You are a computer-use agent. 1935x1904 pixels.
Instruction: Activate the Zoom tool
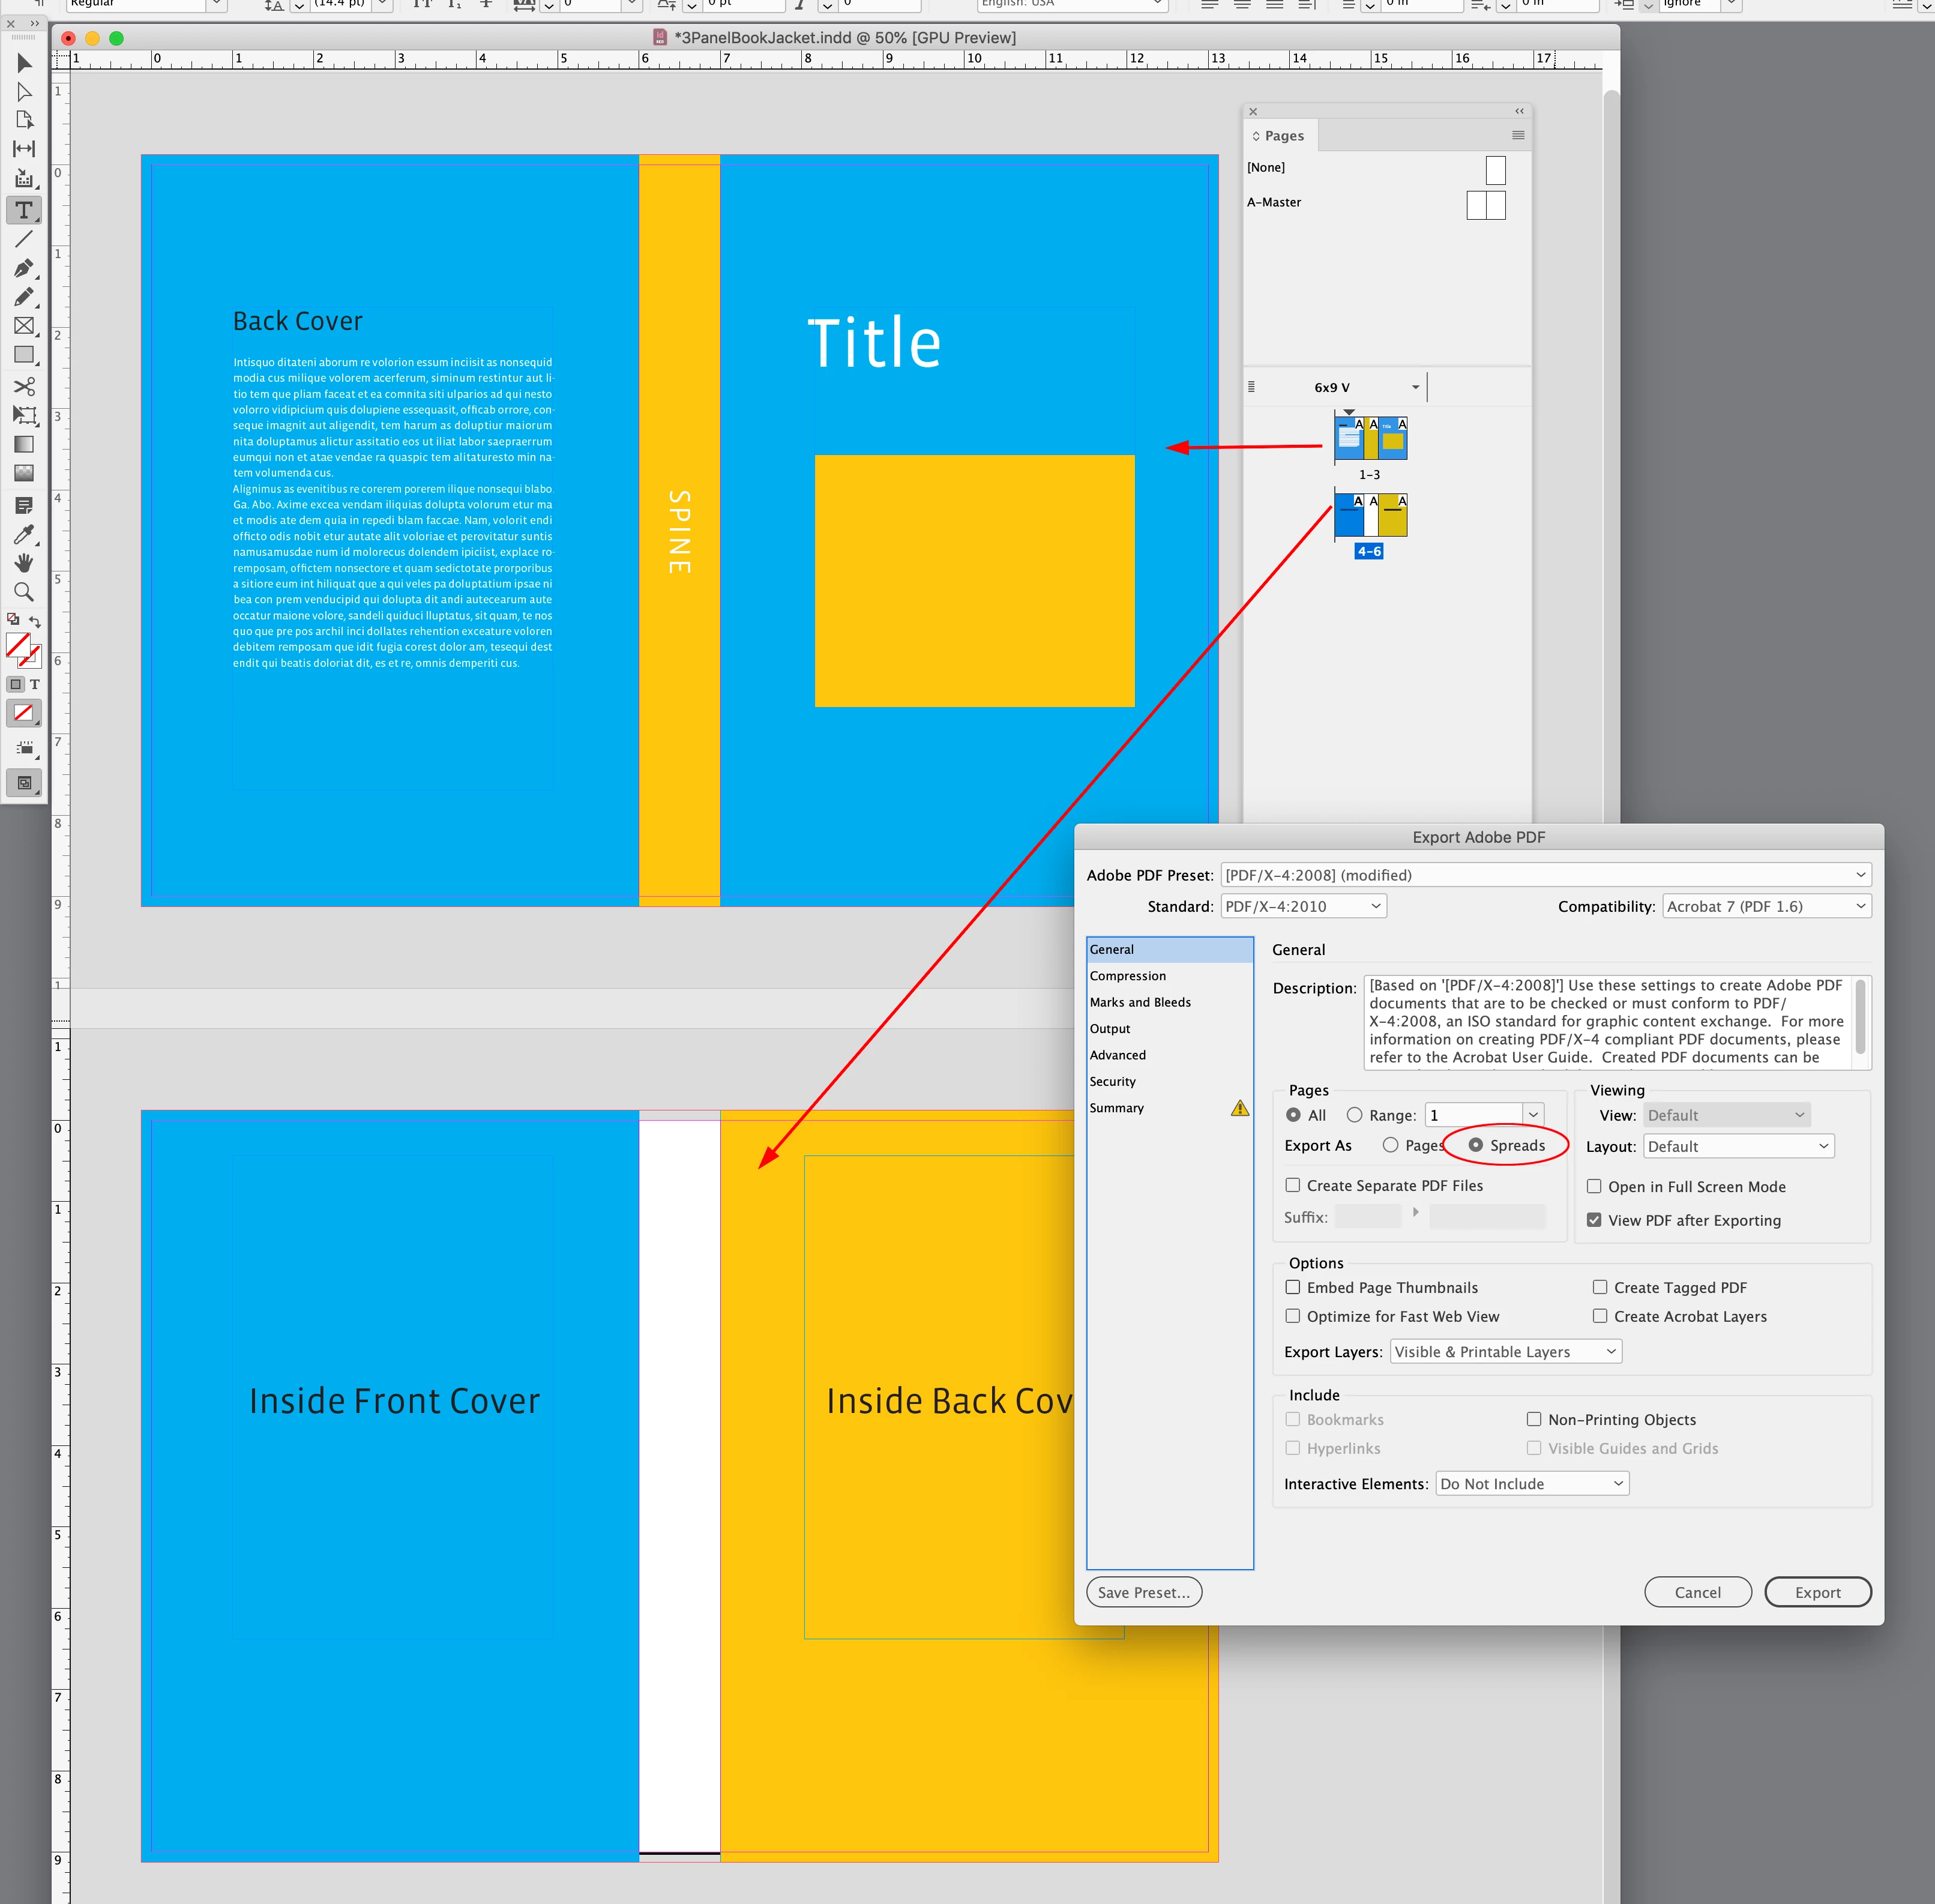point(24,592)
